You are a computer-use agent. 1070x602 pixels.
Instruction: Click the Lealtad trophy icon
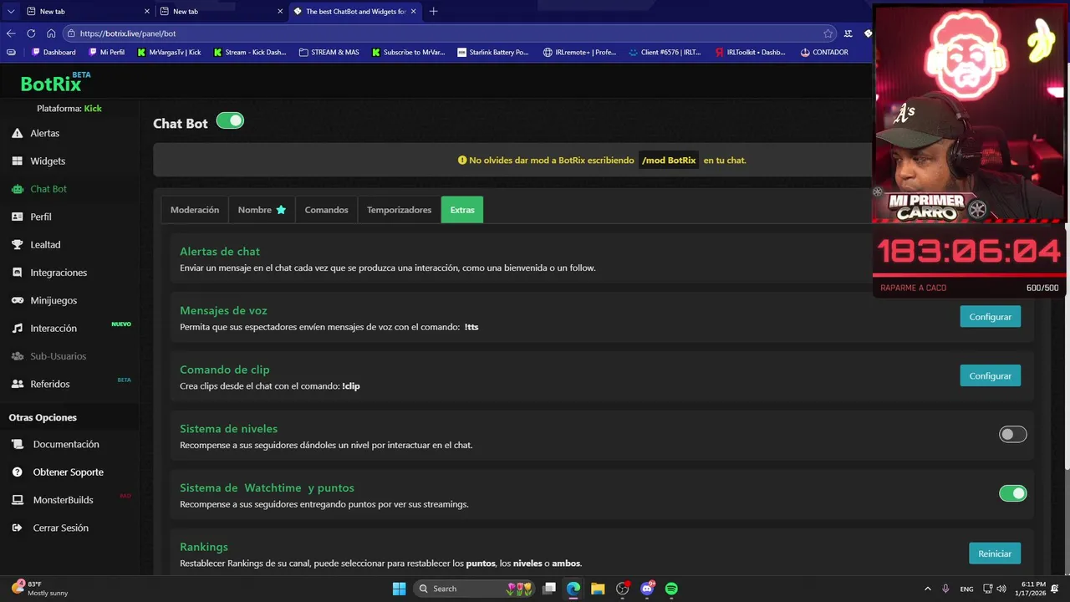coord(17,244)
